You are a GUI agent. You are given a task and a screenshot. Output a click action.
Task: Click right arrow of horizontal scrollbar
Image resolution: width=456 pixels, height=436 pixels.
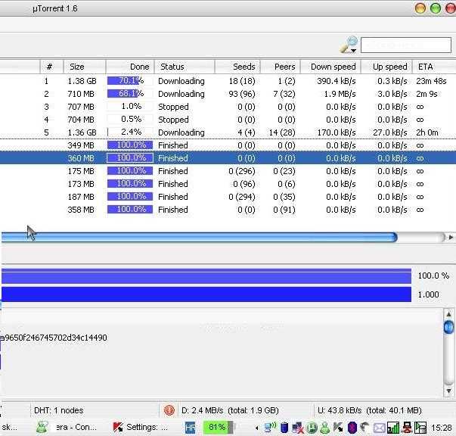click(451, 238)
